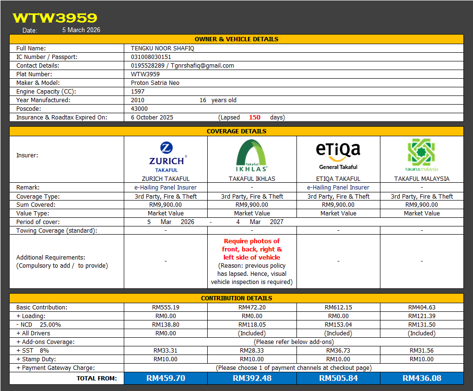Click the red photo requirement text
The image size is (473, 391).
(252, 249)
